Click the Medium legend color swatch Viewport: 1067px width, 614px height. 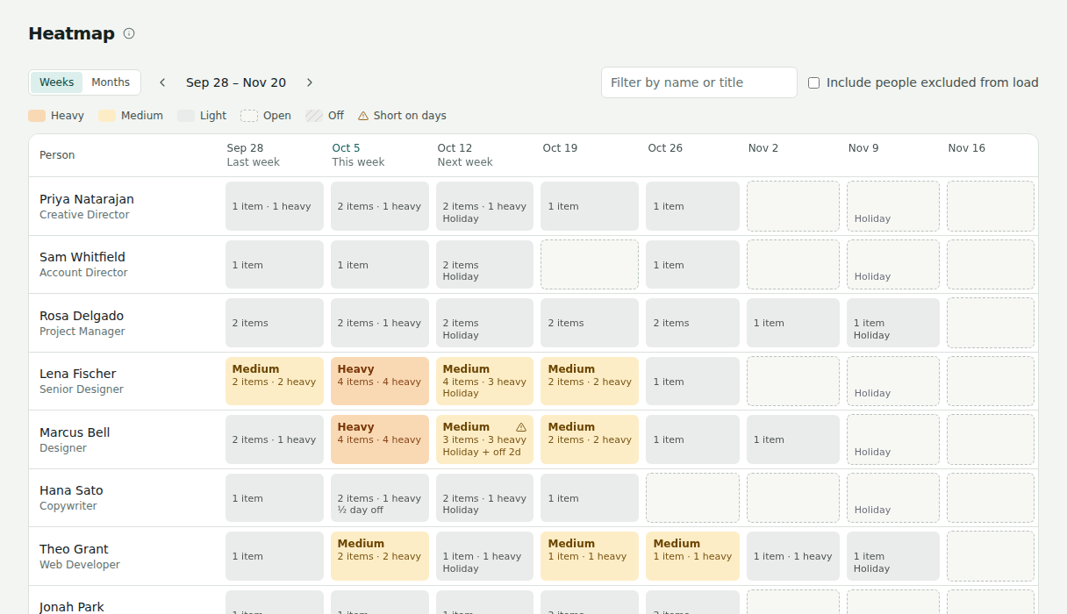pos(107,116)
